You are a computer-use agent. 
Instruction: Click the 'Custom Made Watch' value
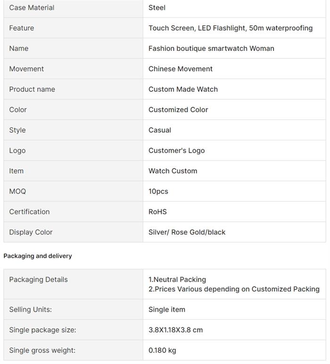click(x=183, y=89)
